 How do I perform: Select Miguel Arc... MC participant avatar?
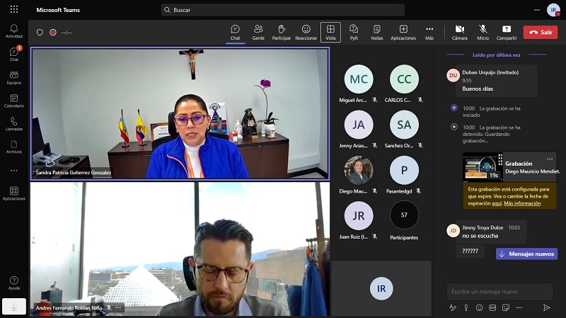tap(359, 79)
